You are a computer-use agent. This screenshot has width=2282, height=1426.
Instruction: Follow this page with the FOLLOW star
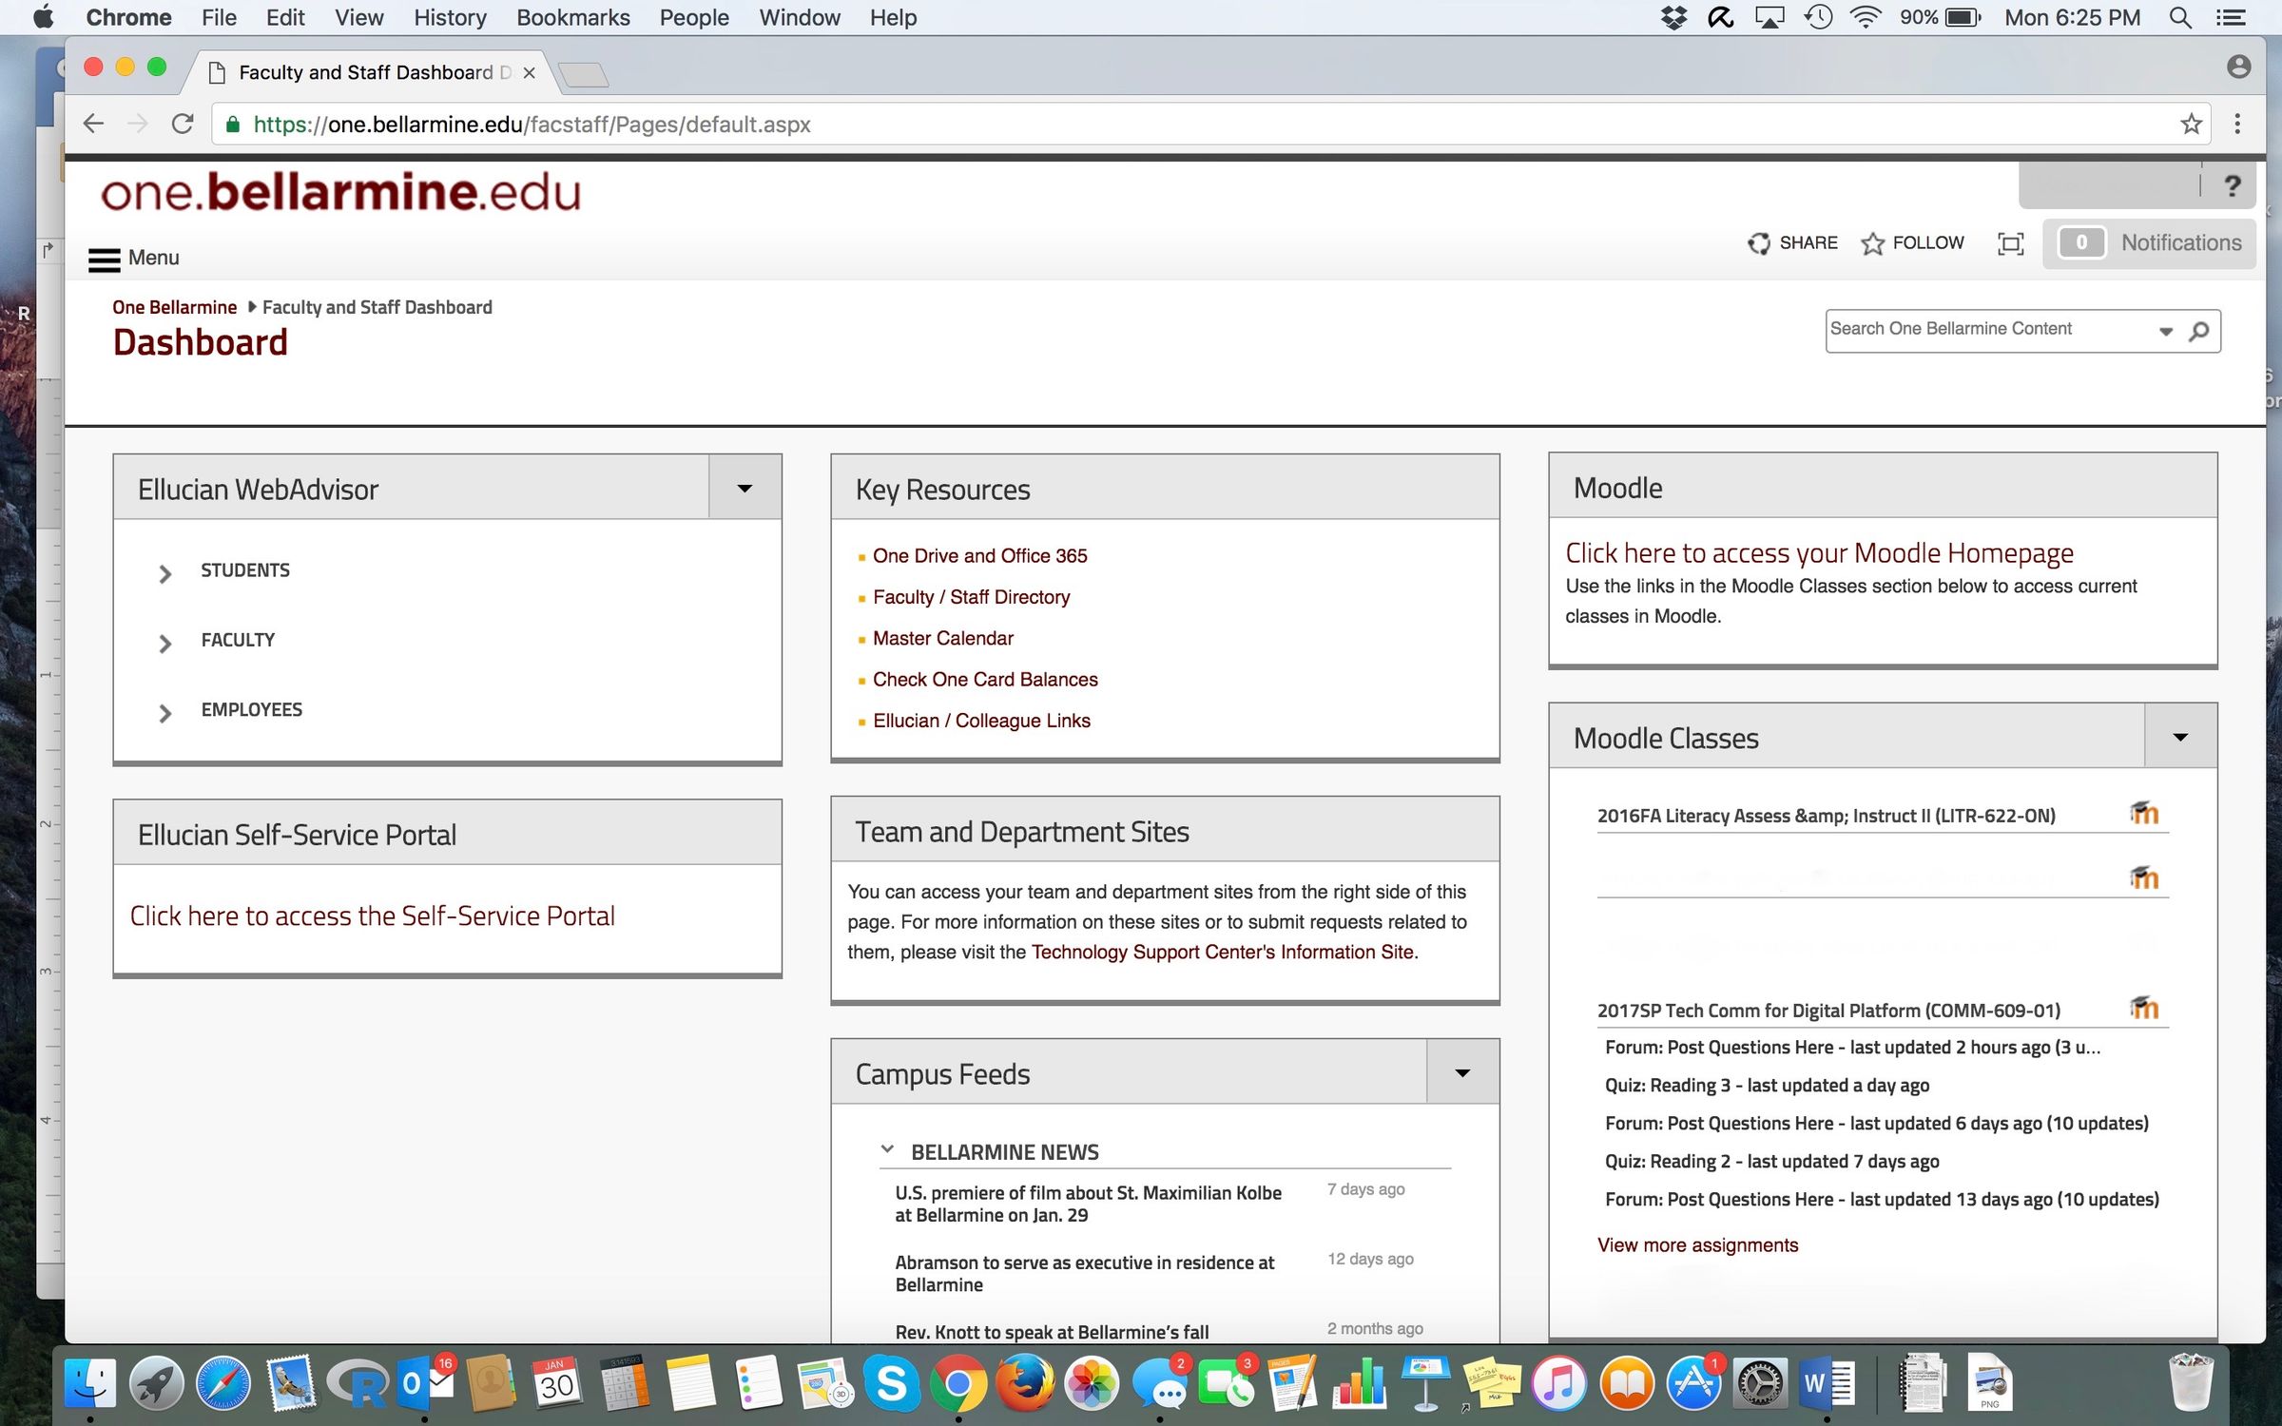click(1872, 243)
